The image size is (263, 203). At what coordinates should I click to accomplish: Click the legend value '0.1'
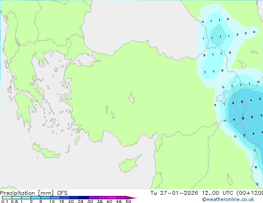[x=5, y=201]
